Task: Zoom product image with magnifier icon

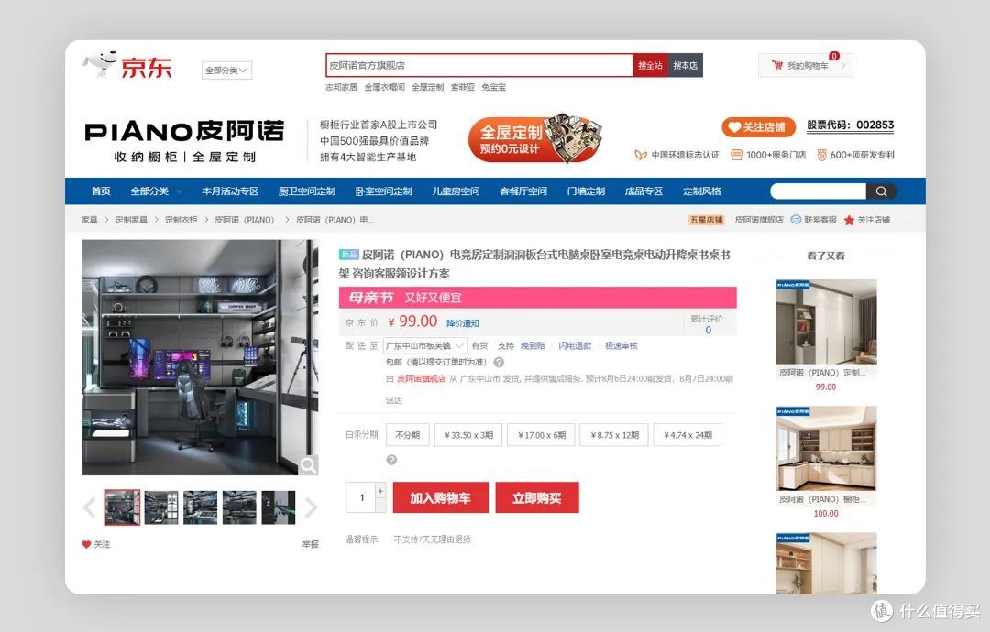Action: coord(308,465)
